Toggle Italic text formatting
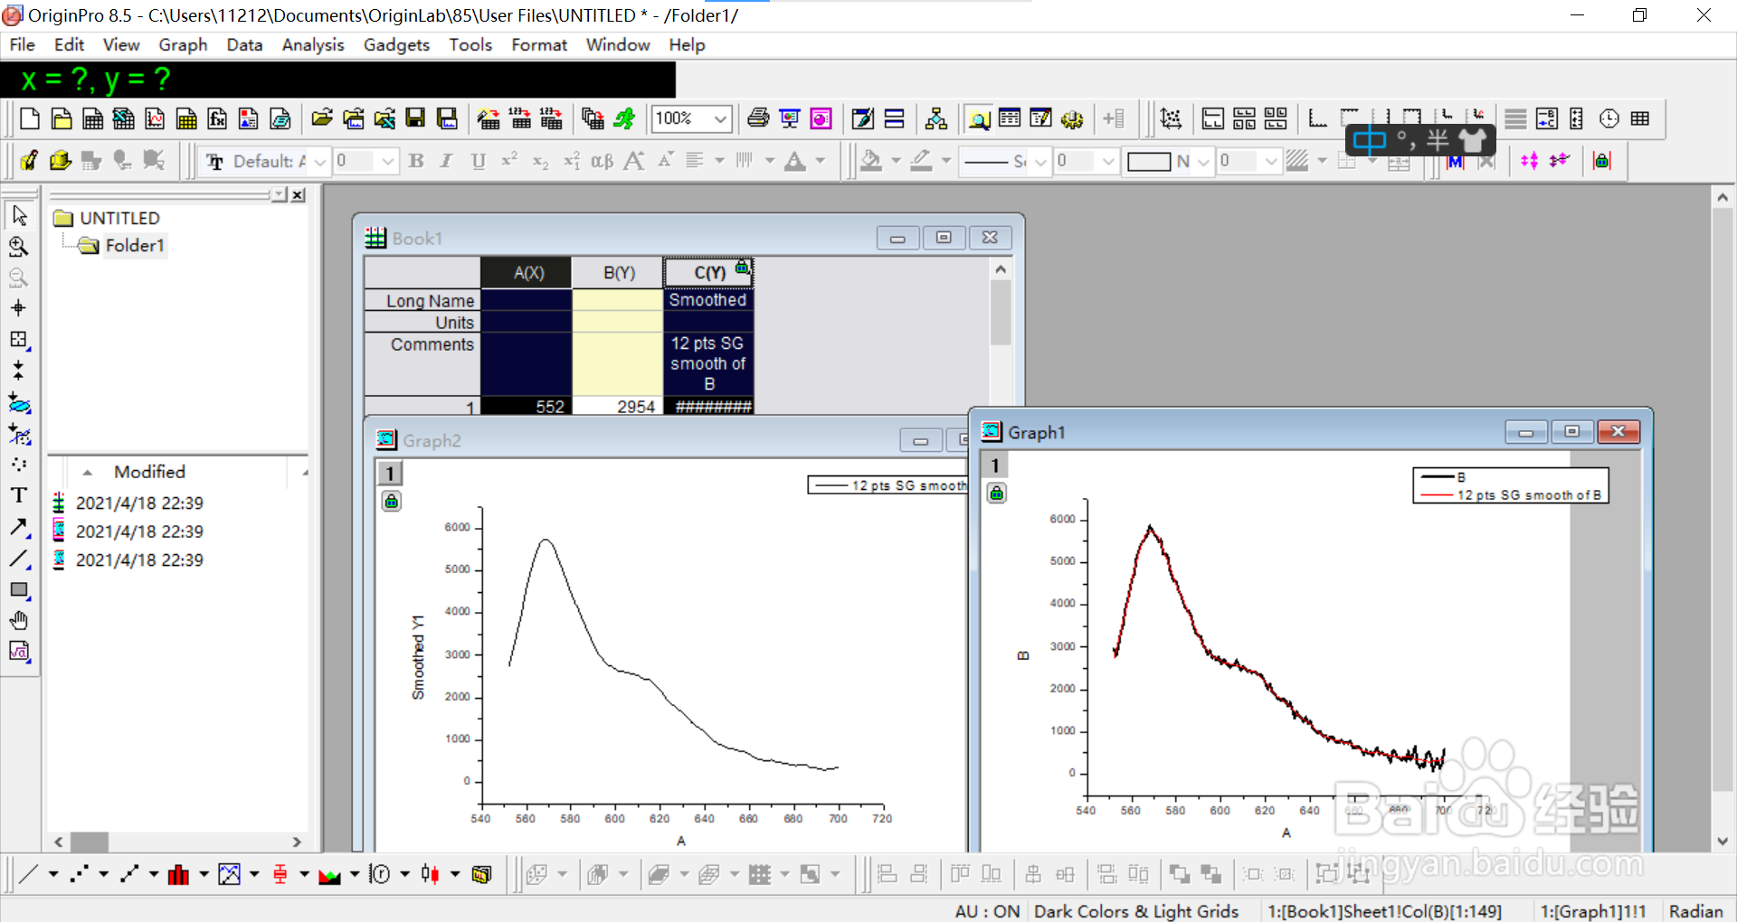This screenshot has width=1737, height=922. [447, 161]
